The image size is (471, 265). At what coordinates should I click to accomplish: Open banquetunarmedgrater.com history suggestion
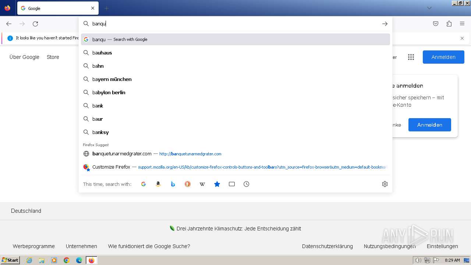(235, 154)
